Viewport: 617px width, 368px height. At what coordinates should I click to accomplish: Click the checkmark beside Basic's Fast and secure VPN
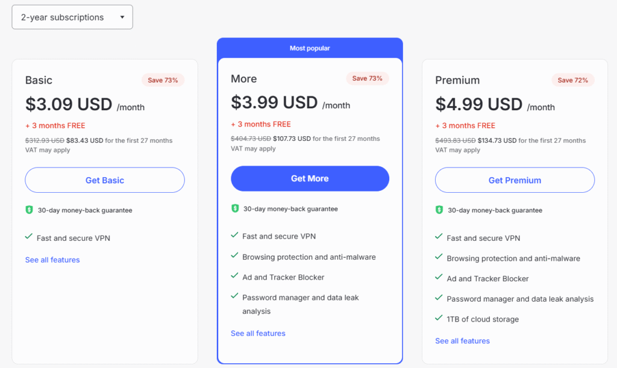click(29, 237)
